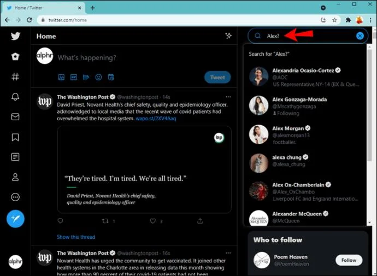Retweet the first Washington Post tweet

(x=105, y=221)
